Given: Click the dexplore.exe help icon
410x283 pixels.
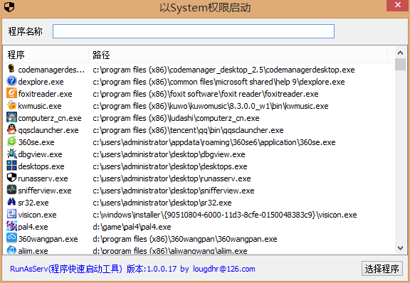Looking at the screenshot, I should click(x=11, y=81).
